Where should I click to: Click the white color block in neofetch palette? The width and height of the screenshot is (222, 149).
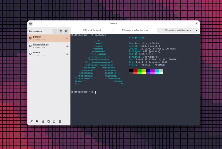pyautogui.click(x=161, y=73)
